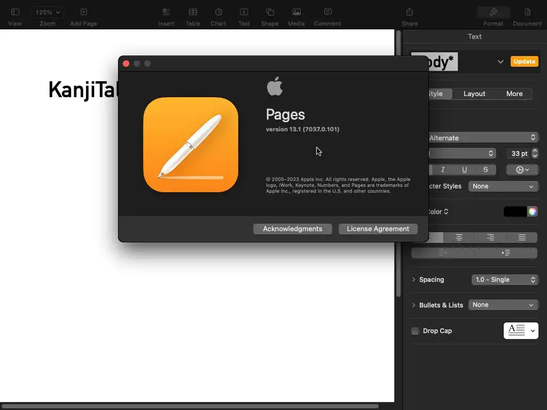Click the black text color well

pyautogui.click(x=515, y=211)
